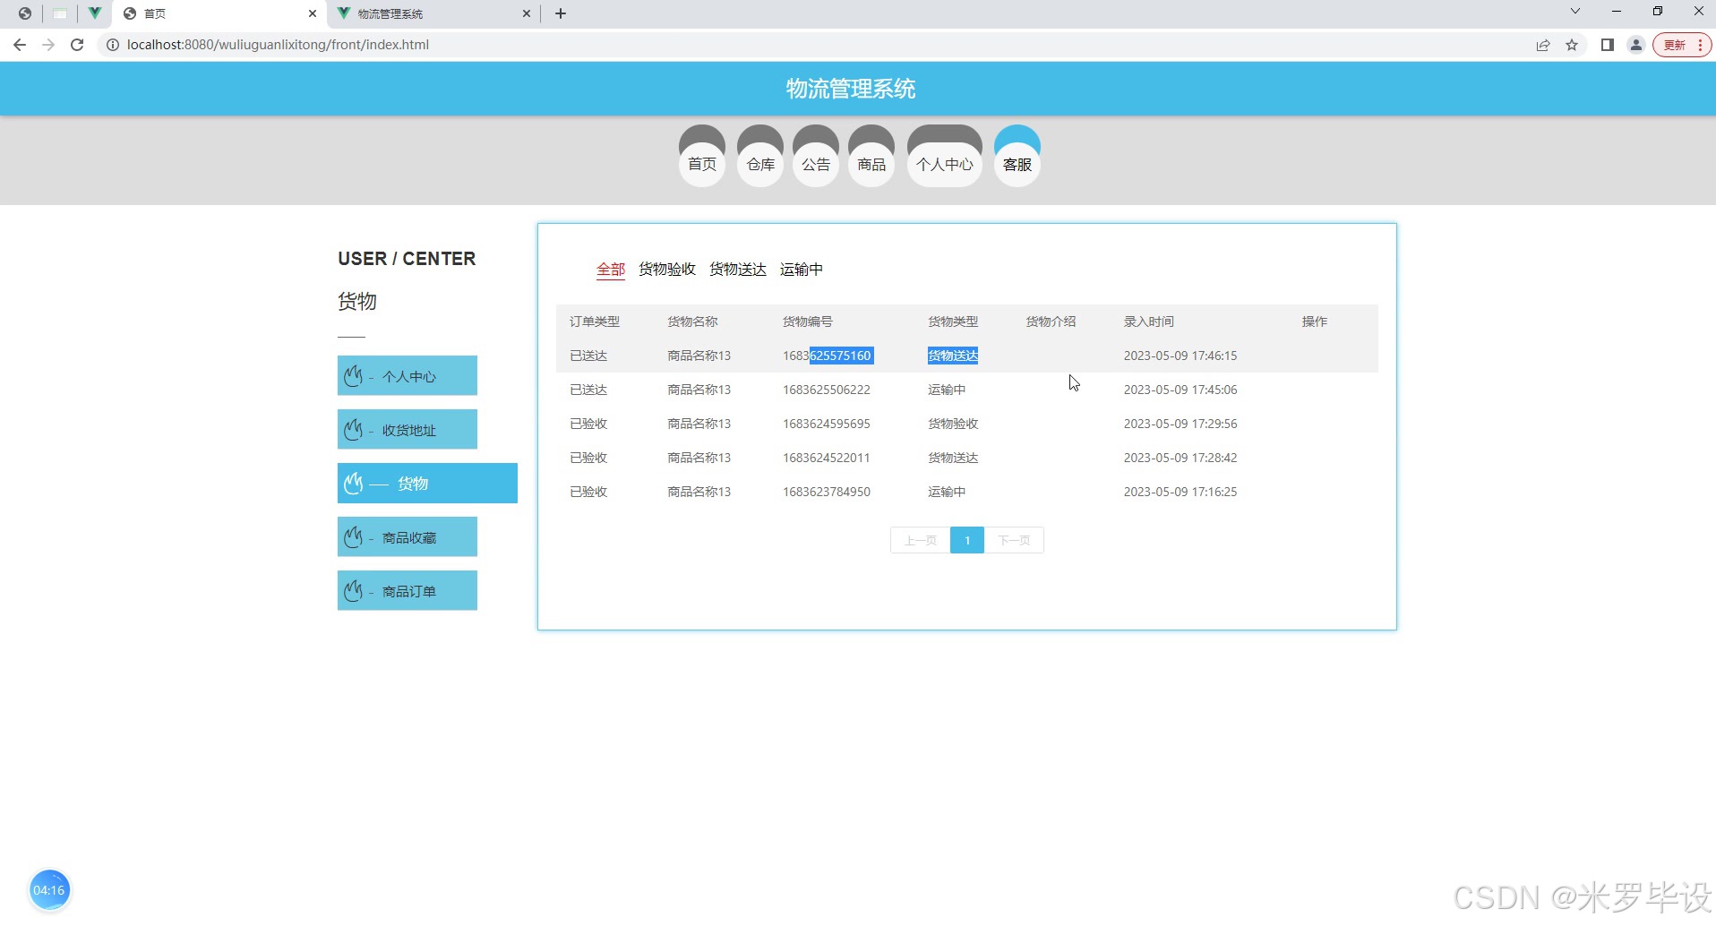Click the 下一页 pagination button
Image resolution: width=1716 pixels, height=926 pixels.
(1014, 540)
